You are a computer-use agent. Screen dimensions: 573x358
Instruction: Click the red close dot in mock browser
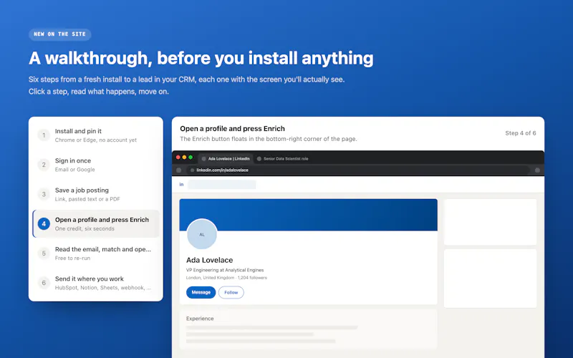[x=178, y=158]
